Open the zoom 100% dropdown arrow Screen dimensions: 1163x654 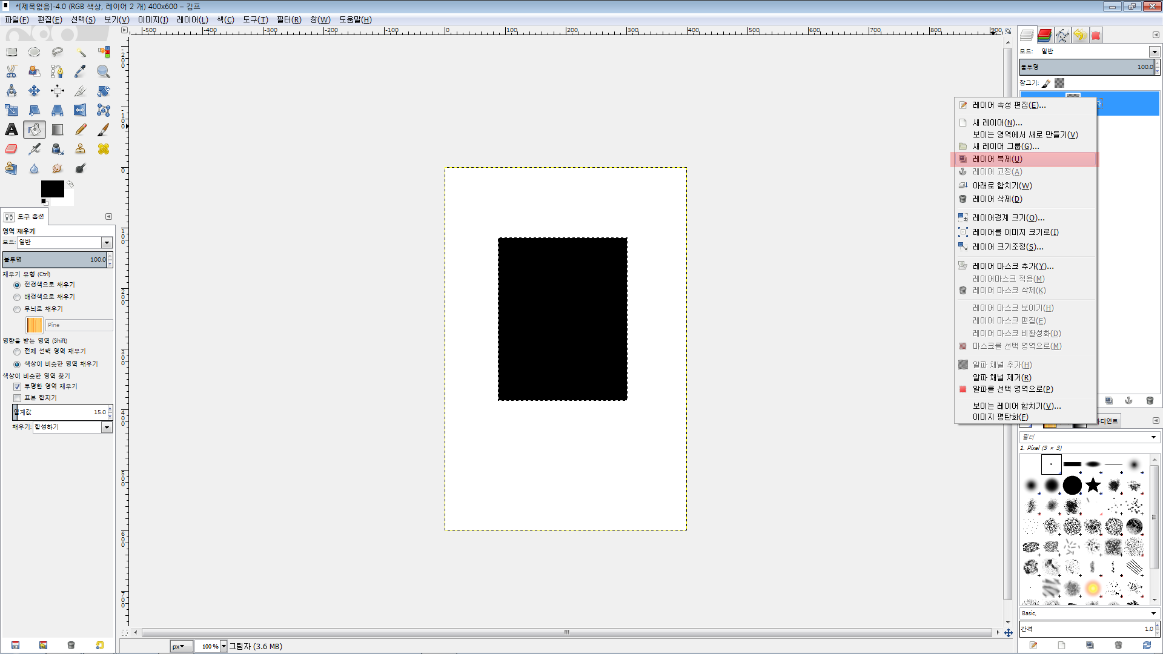pyautogui.click(x=224, y=646)
